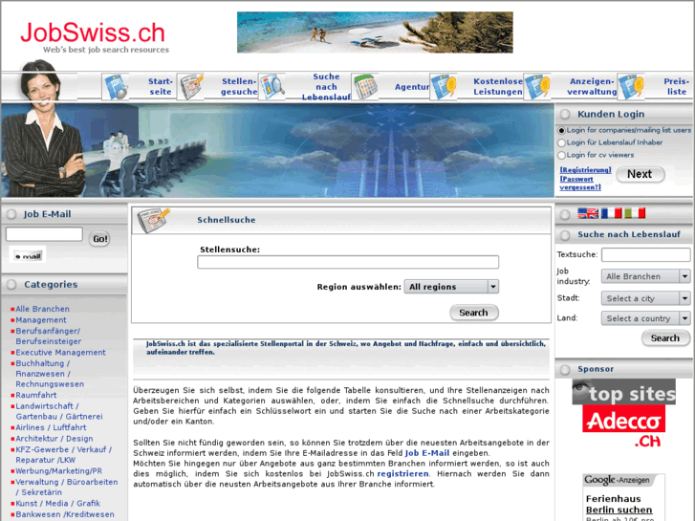This screenshot has height=521, width=695.
Task: Click the Startseite globe document icon
Action: 116,86
